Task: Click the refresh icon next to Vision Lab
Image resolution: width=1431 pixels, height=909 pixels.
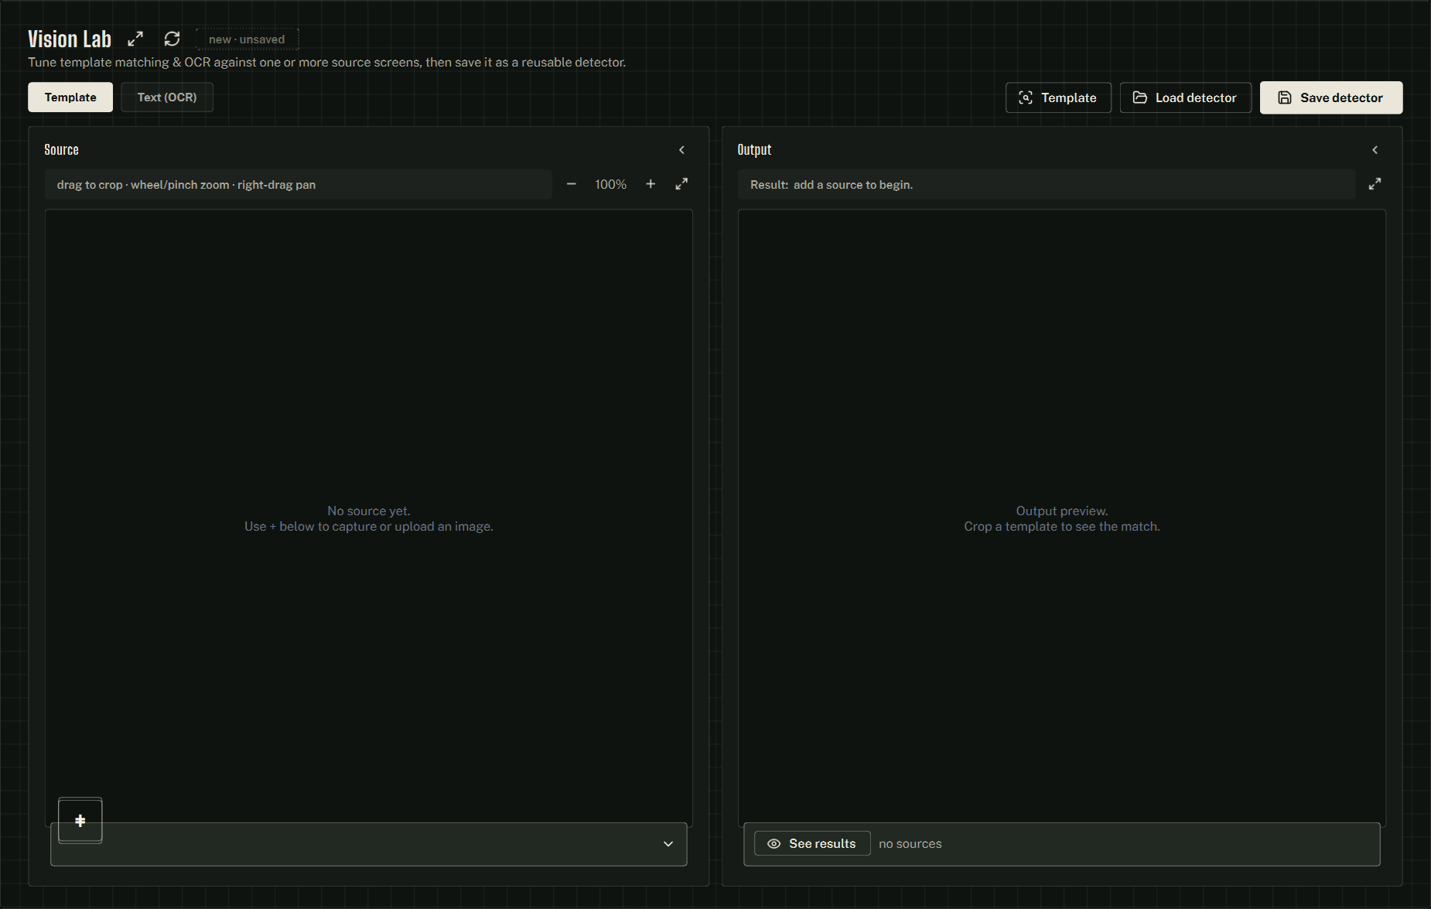Action: tap(172, 39)
